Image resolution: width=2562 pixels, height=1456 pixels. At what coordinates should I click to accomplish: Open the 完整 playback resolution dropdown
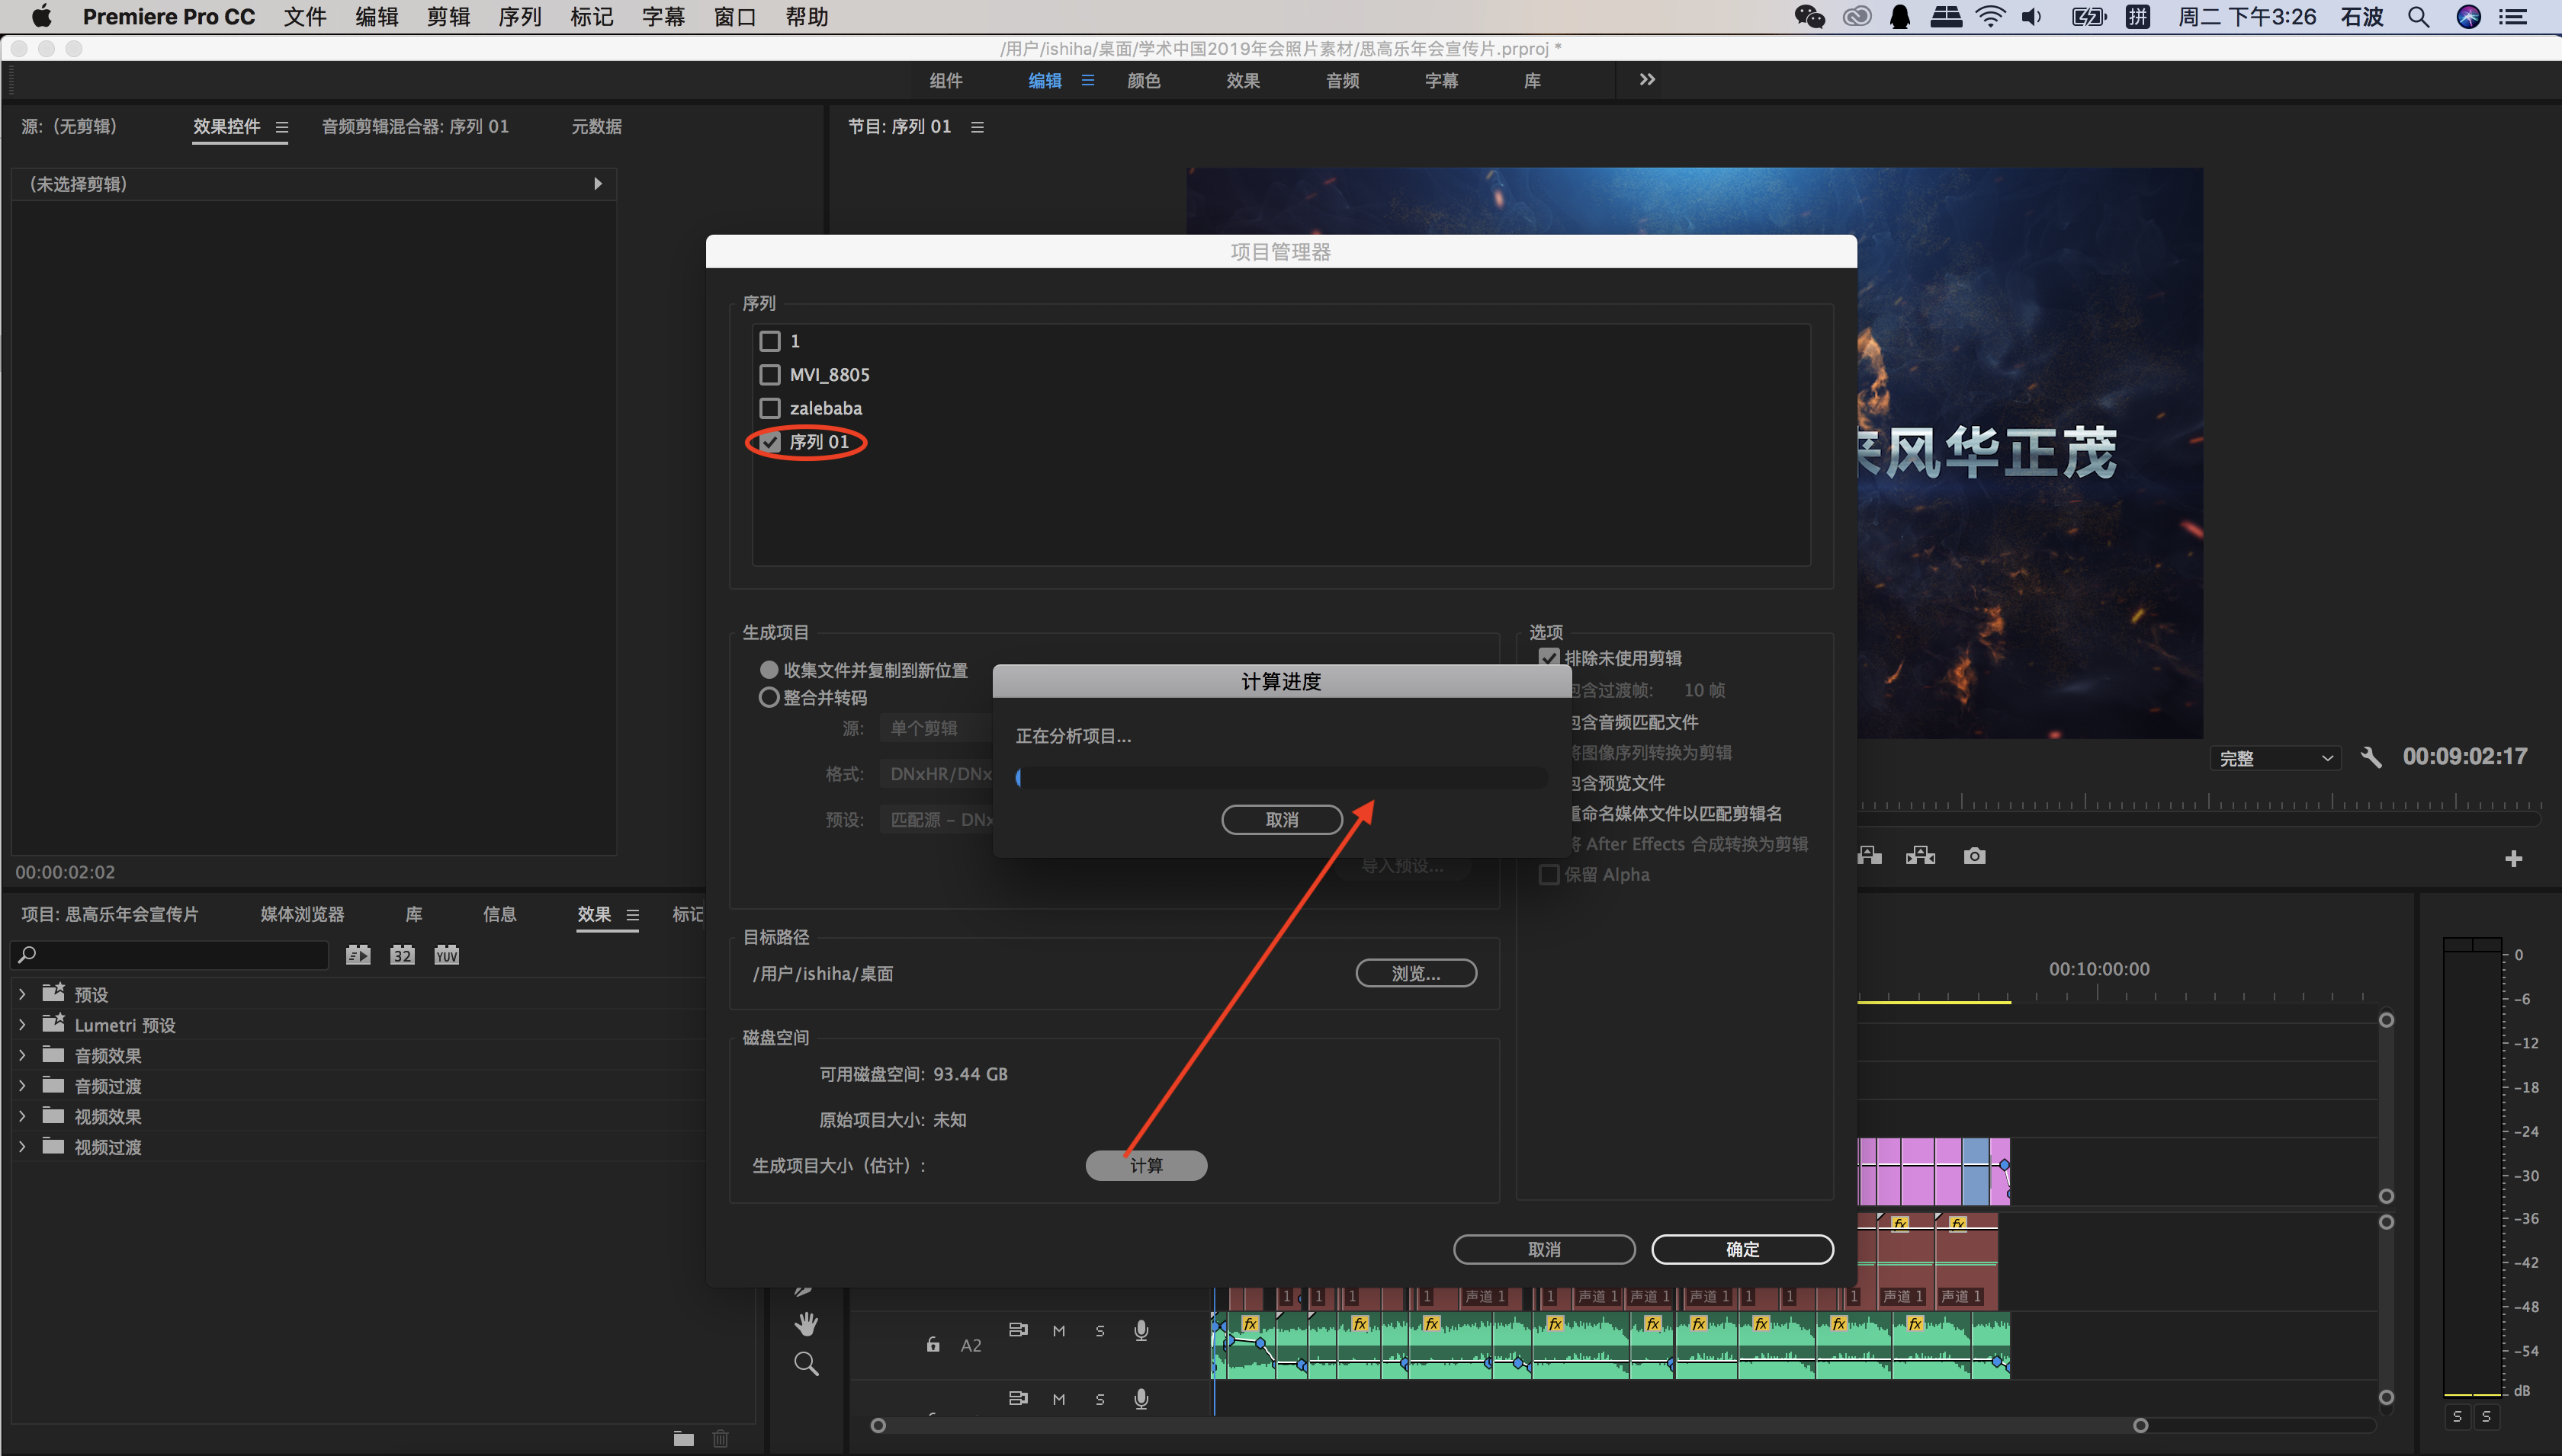(x=2275, y=758)
